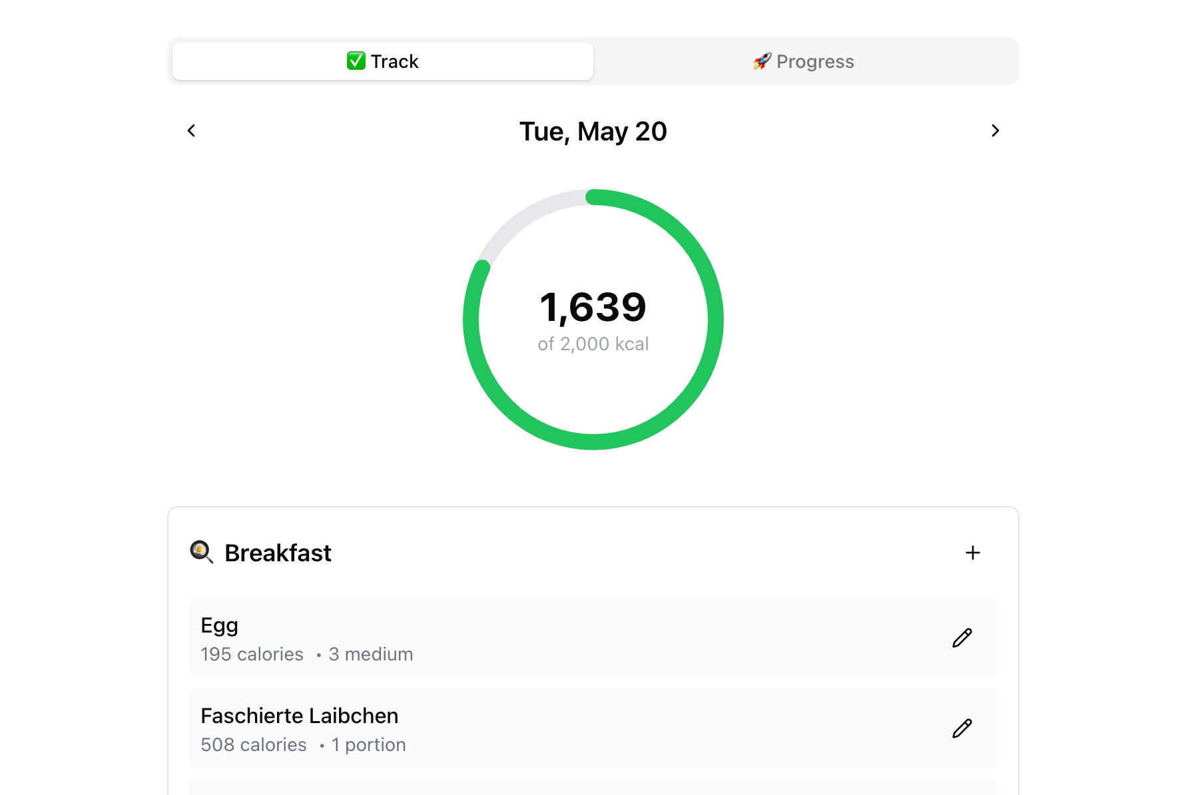Collapse the Breakfast section heading

(x=278, y=553)
